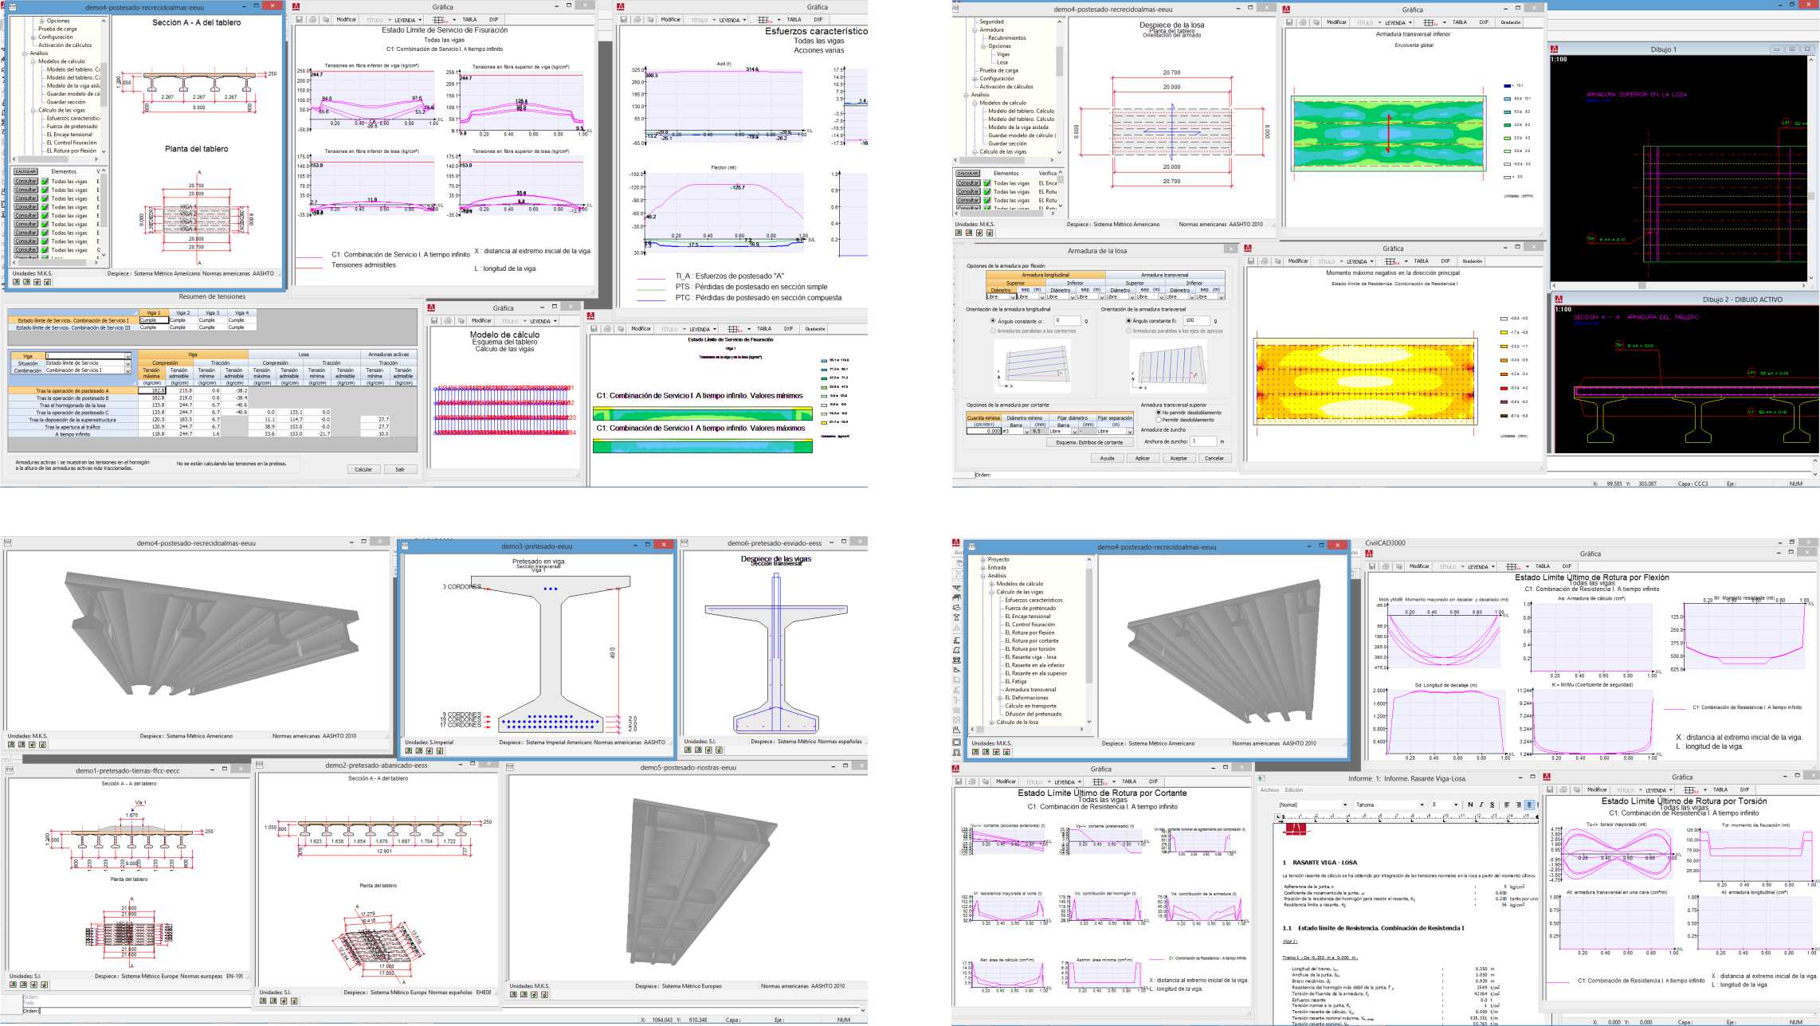Open the Combinación dropdown in Resumen de tensiones
The height and width of the screenshot is (1026, 1820).
pyautogui.click(x=127, y=370)
